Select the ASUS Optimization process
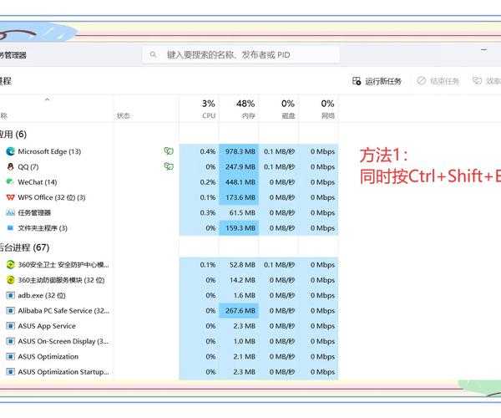Screen dimensions: 501x418 click(48, 356)
